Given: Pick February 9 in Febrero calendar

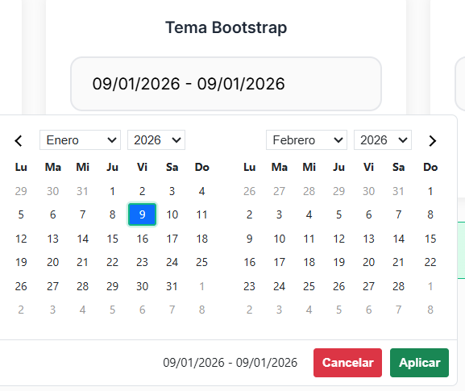Looking at the screenshot, I should [x=249, y=239].
